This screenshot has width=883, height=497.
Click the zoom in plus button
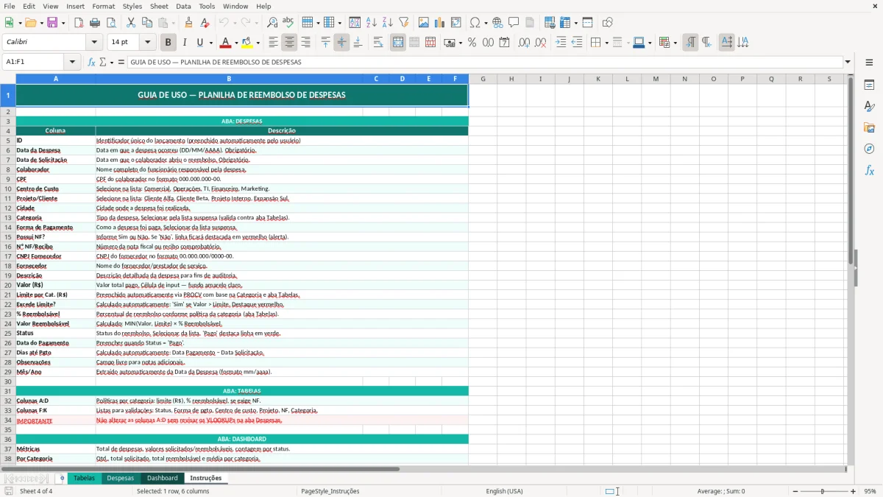pos(853,491)
